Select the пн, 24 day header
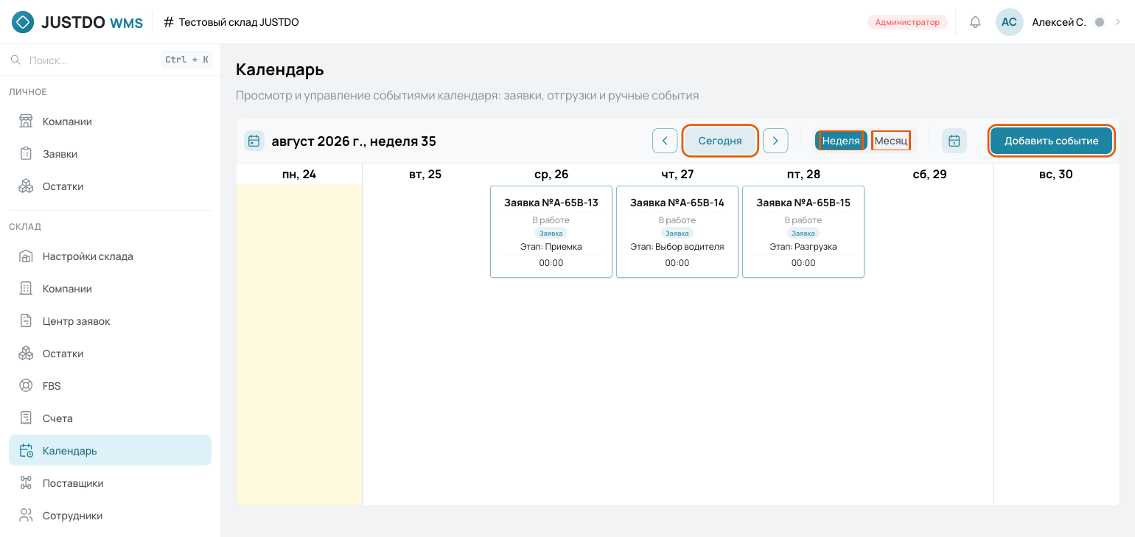Viewport: 1135px width, 537px height. coord(299,175)
